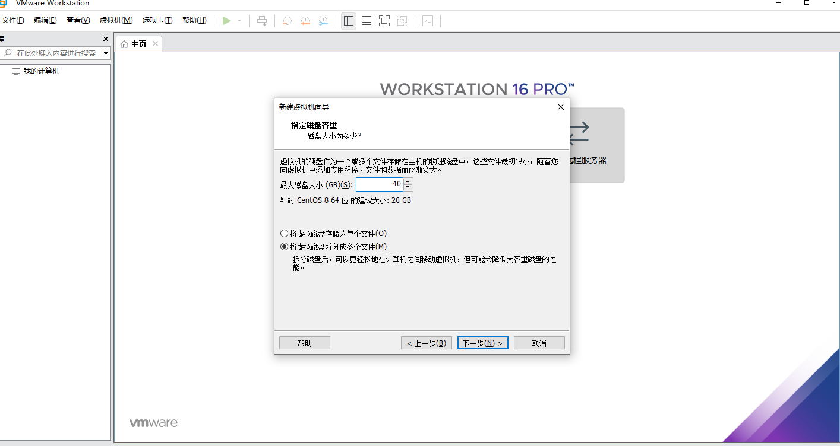Open the 查看(V) menu
Image resolution: width=840 pixels, height=446 pixels.
pos(78,20)
